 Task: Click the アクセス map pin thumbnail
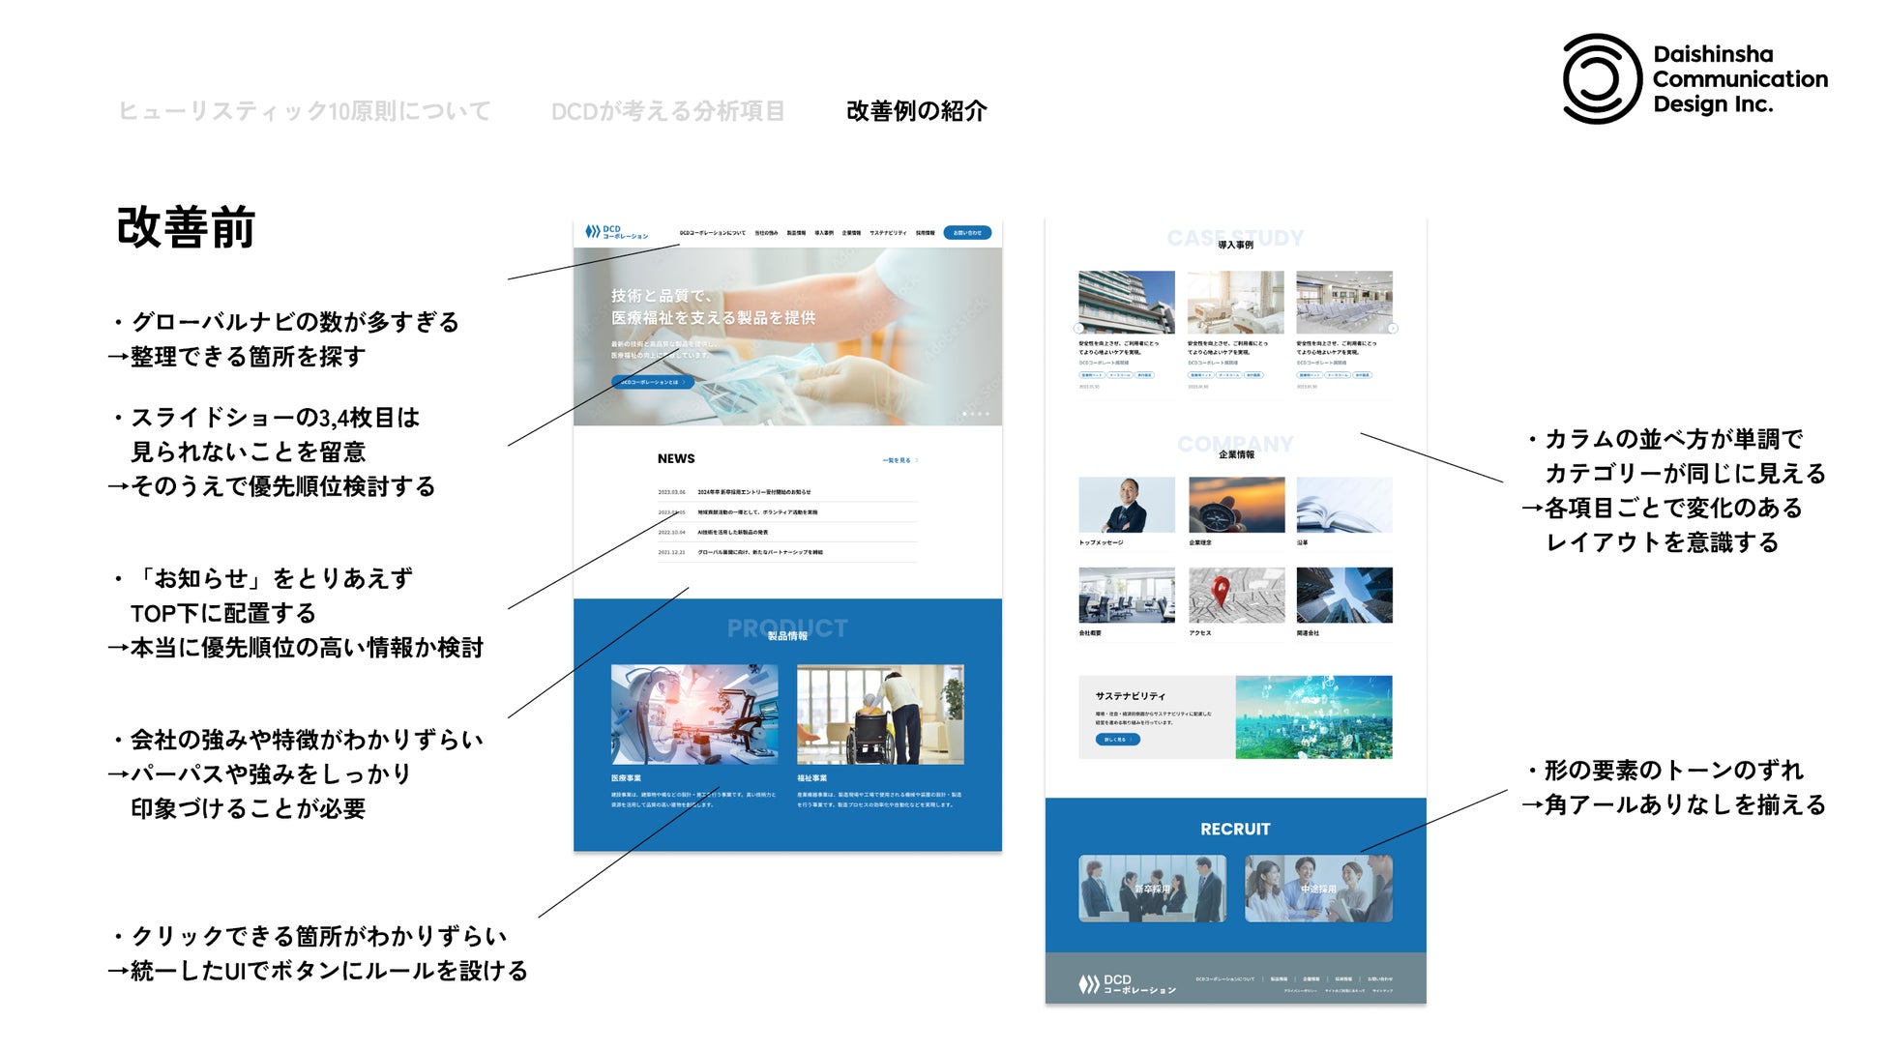1236,595
